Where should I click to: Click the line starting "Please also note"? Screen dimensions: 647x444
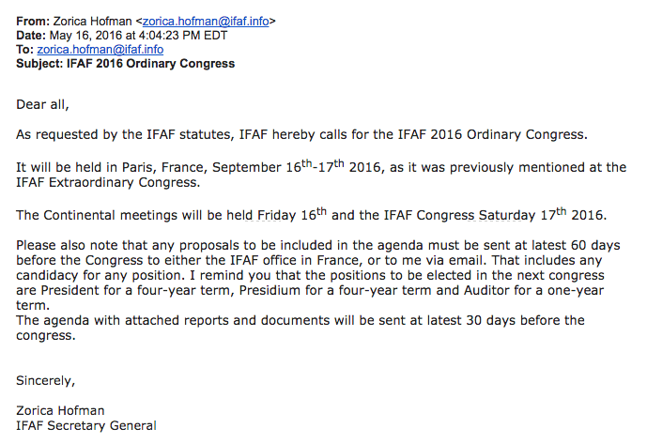pos(317,247)
